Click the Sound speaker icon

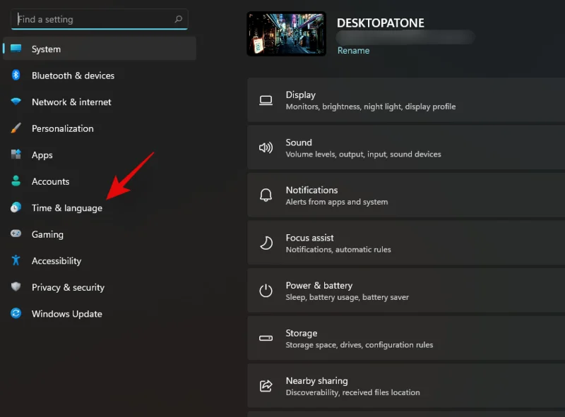coord(266,147)
